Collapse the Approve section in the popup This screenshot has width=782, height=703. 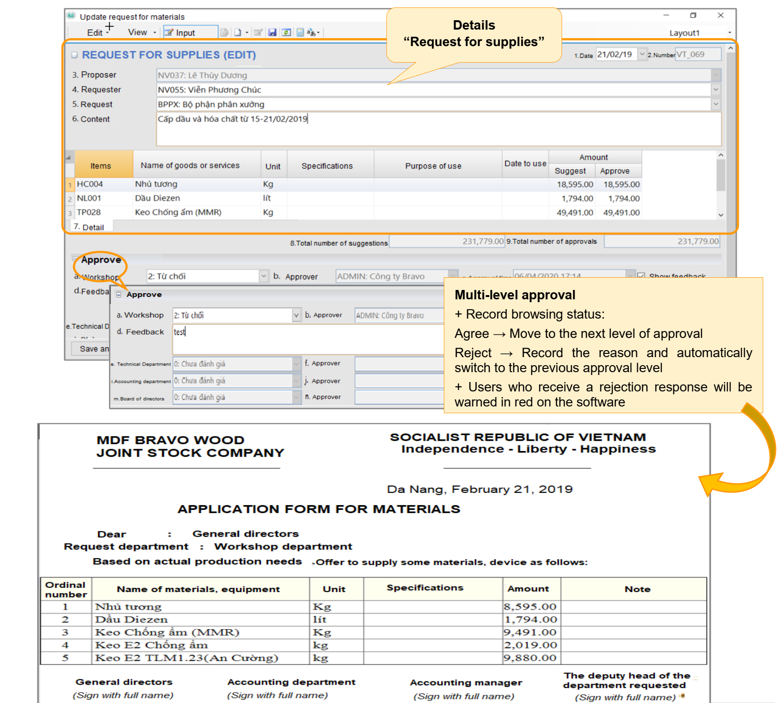(x=119, y=295)
